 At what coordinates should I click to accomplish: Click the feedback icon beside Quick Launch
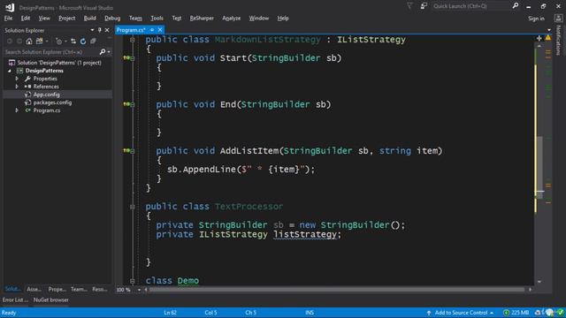(424, 6)
